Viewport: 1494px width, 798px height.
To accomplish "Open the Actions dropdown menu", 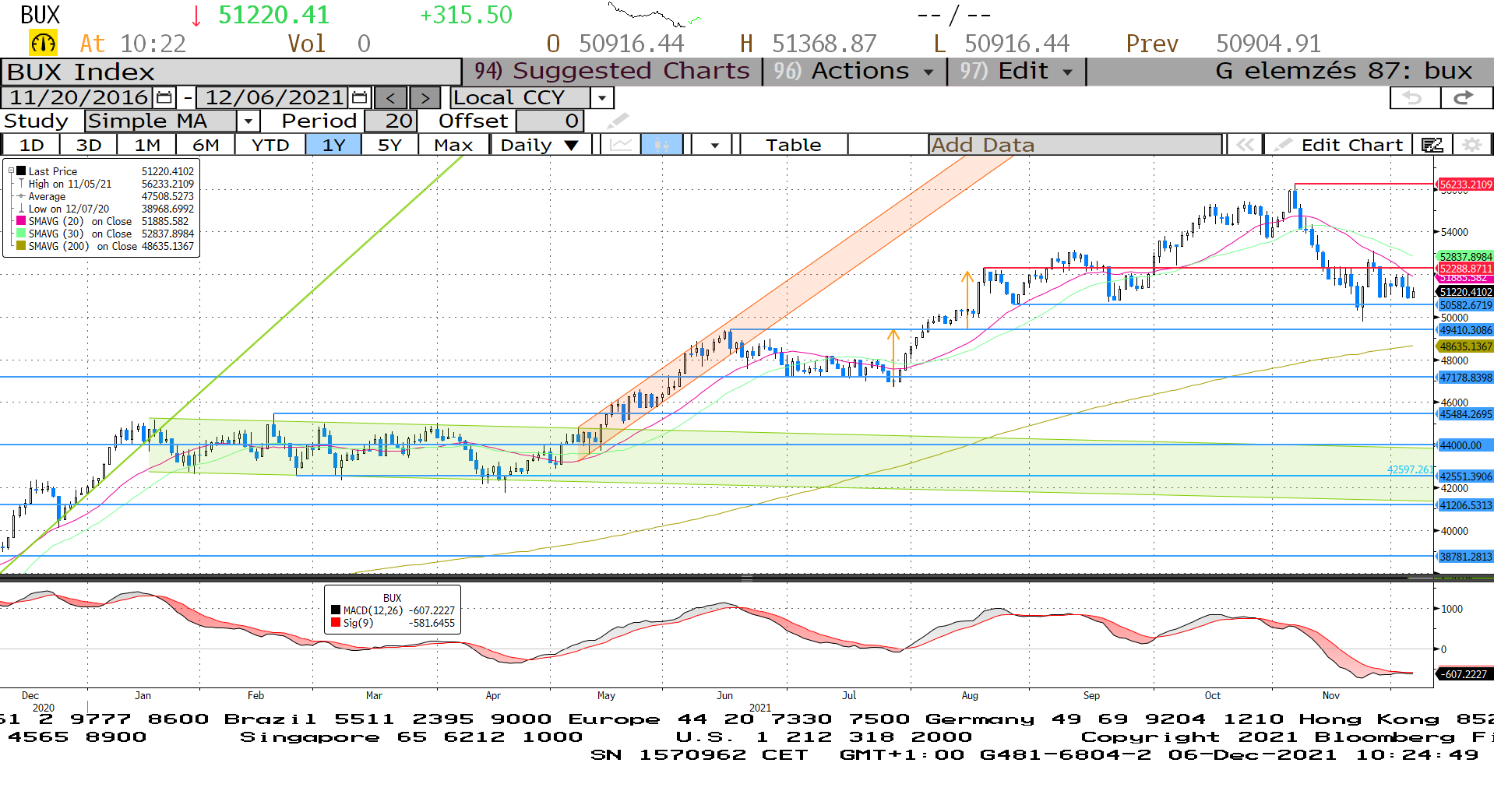I will [x=855, y=71].
